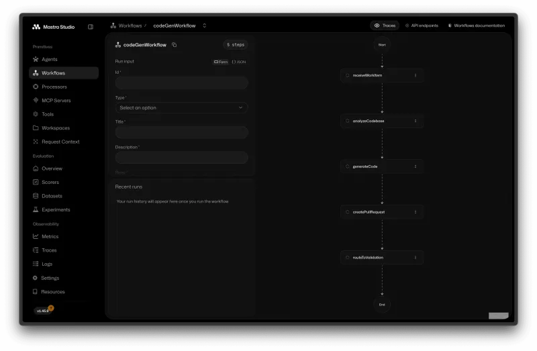Click the Overview sidebar icon
The width and height of the screenshot is (537, 351).
click(36, 168)
